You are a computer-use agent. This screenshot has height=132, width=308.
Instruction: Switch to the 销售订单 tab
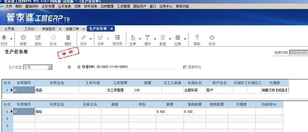click(x=72, y=29)
